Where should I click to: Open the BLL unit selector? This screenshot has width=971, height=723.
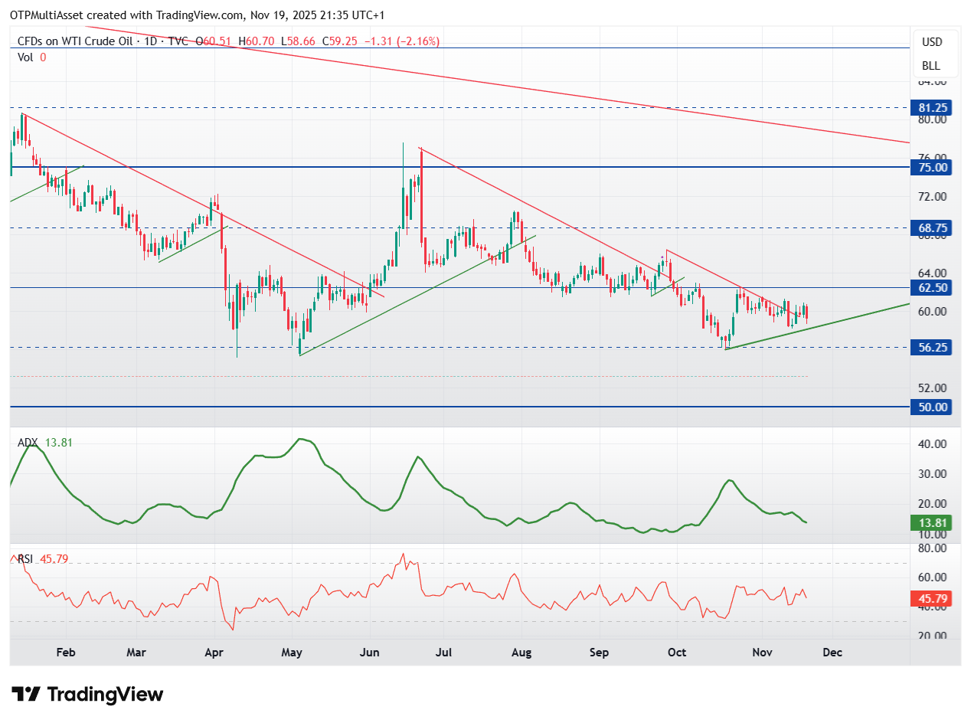tap(932, 66)
